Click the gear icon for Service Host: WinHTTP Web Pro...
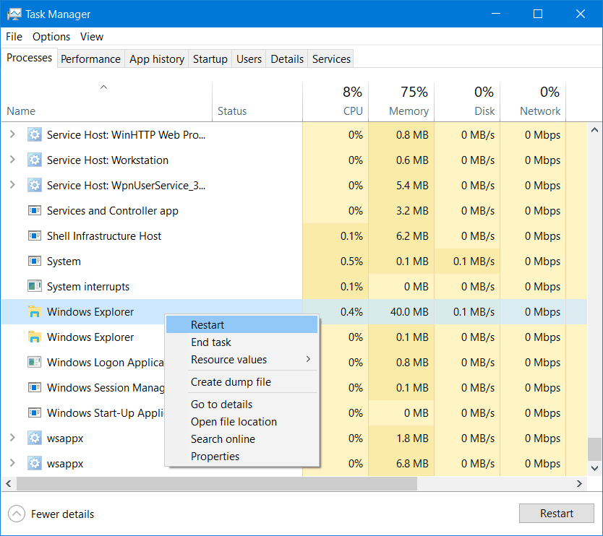Image resolution: width=603 pixels, height=536 pixels. coord(35,135)
